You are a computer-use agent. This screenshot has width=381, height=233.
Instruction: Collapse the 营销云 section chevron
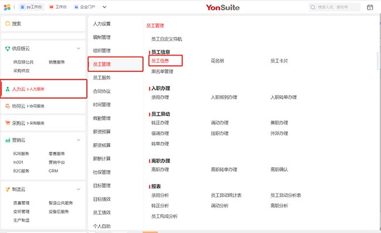[x=79, y=140]
